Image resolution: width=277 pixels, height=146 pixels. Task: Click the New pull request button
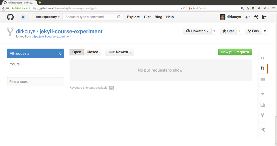235,52
